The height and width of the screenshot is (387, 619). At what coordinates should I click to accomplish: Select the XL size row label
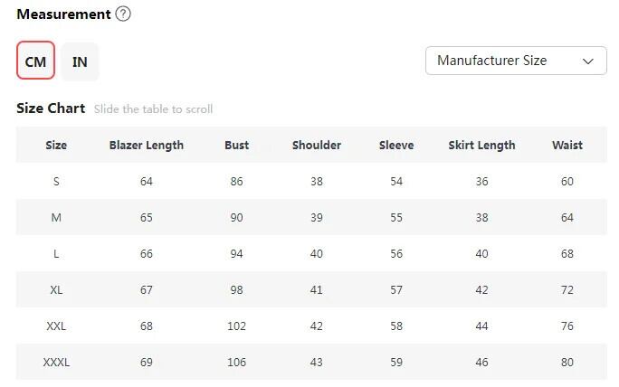[x=56, y=290]
